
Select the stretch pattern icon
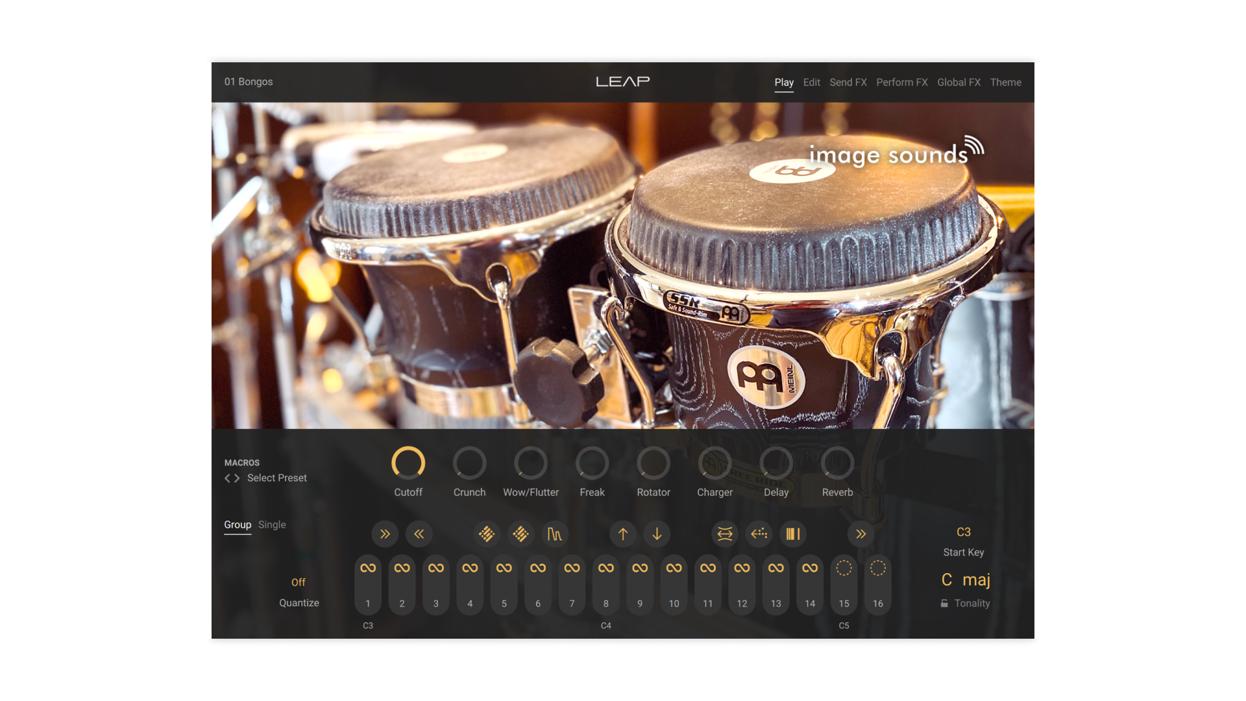tap(725, 534)
